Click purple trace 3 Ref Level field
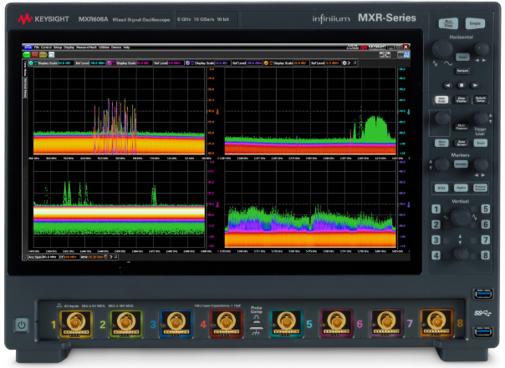The width and height of the screenshot is (505, 368). [254, 63]
